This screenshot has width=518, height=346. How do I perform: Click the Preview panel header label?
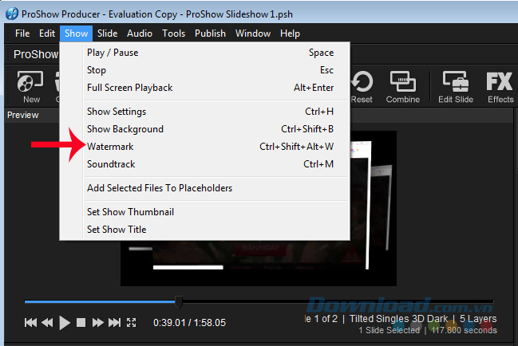click(x=23, y=115)
